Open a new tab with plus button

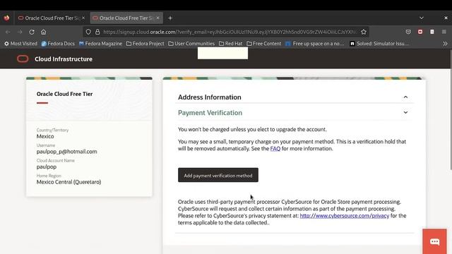170,18
